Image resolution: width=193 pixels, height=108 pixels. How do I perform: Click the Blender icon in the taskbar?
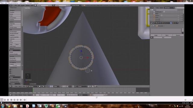point(52,106)
